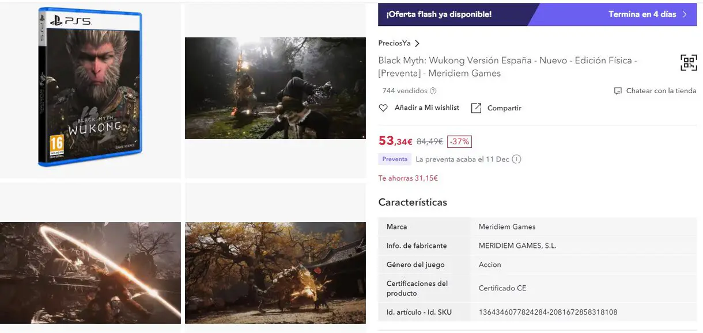Click MERIDIEM GAMES, S.L. manufacturer value
Screen dimensions: 703x333
pyautogui.click(x=517, y=246)
